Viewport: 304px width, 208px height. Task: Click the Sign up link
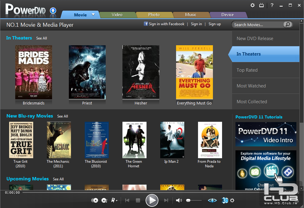click(x=215, y=24)
